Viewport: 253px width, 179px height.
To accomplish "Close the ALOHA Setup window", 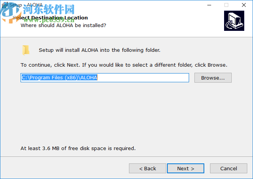I will (x=244, y=5).
